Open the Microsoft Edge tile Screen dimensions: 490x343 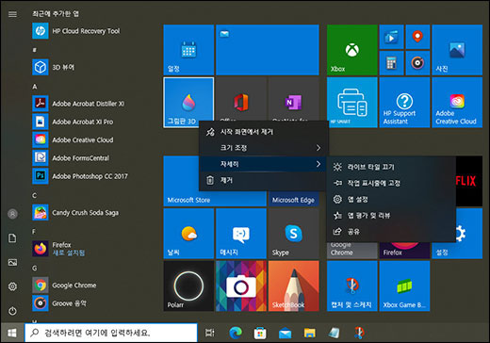293,199
